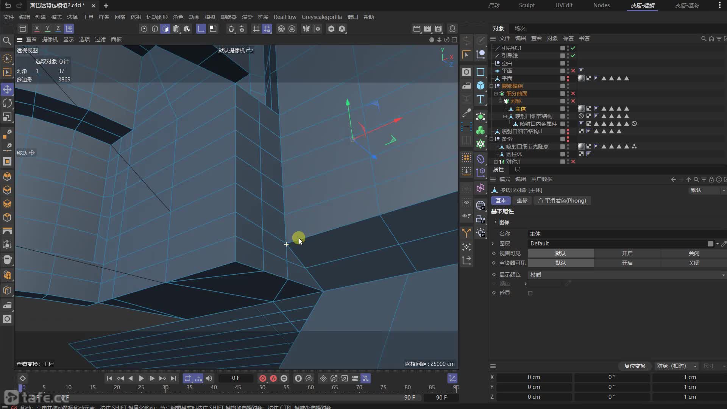
Task: Check the 透显 X-ray checkbox
Action: click(530, 293)
